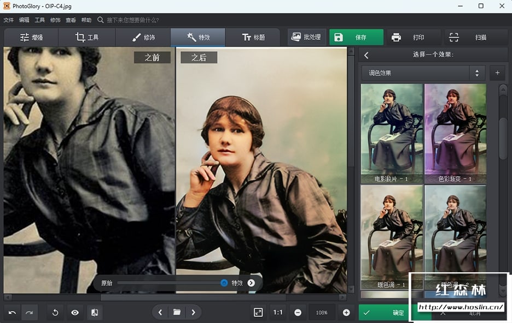Click the reset/revert circular arrow icon

pyautogui.click(x=55, y=313)
